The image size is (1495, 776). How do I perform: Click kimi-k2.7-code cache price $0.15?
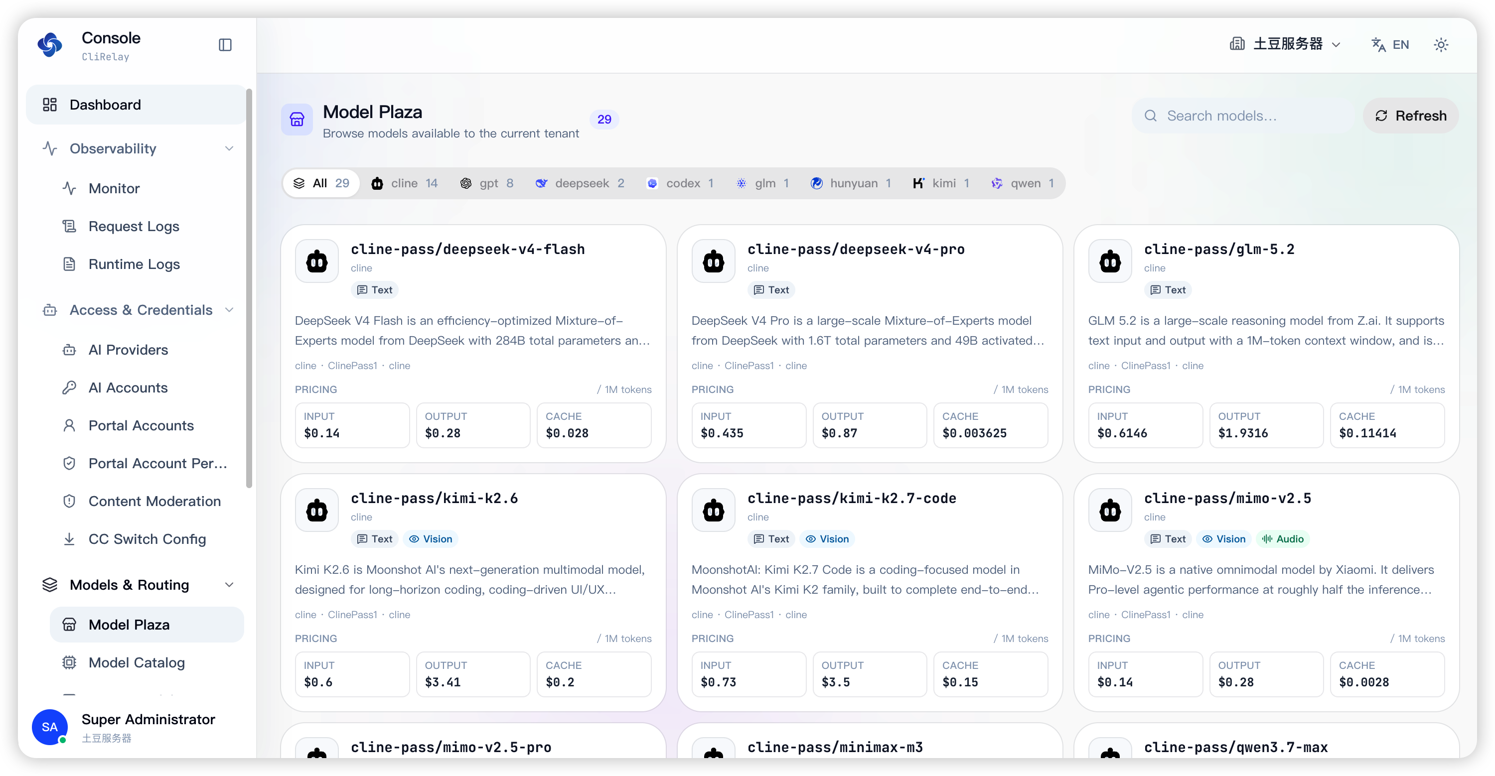[x=960, y=682]
